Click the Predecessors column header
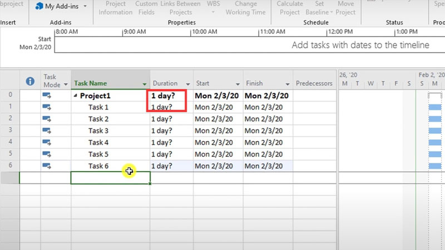Viewport: 445px width, 250px height. pos(314,83)
